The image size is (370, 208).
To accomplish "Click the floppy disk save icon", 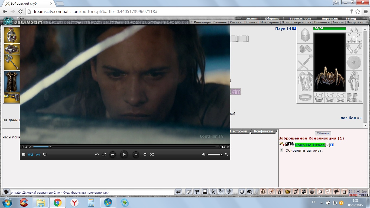I will click(205, 192).
